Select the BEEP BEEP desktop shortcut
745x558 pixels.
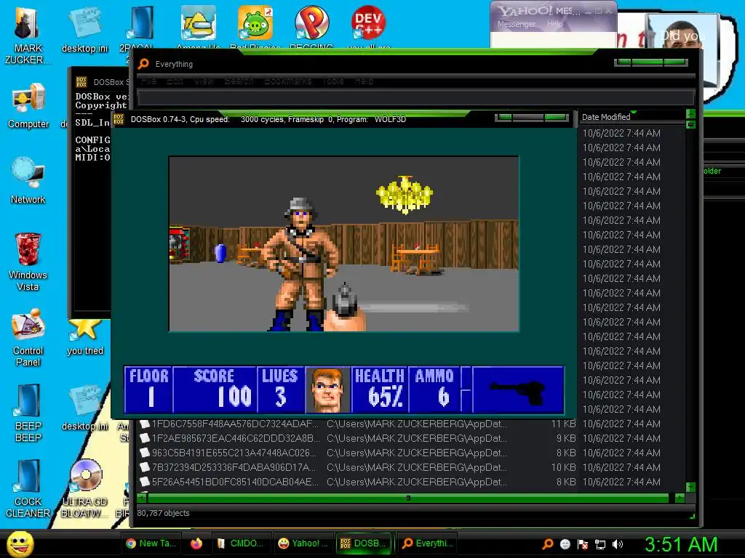[28, 413]
